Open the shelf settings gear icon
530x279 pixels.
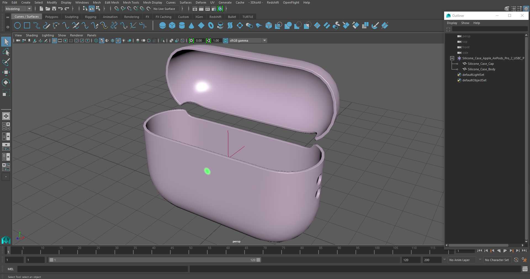(8, 27)
